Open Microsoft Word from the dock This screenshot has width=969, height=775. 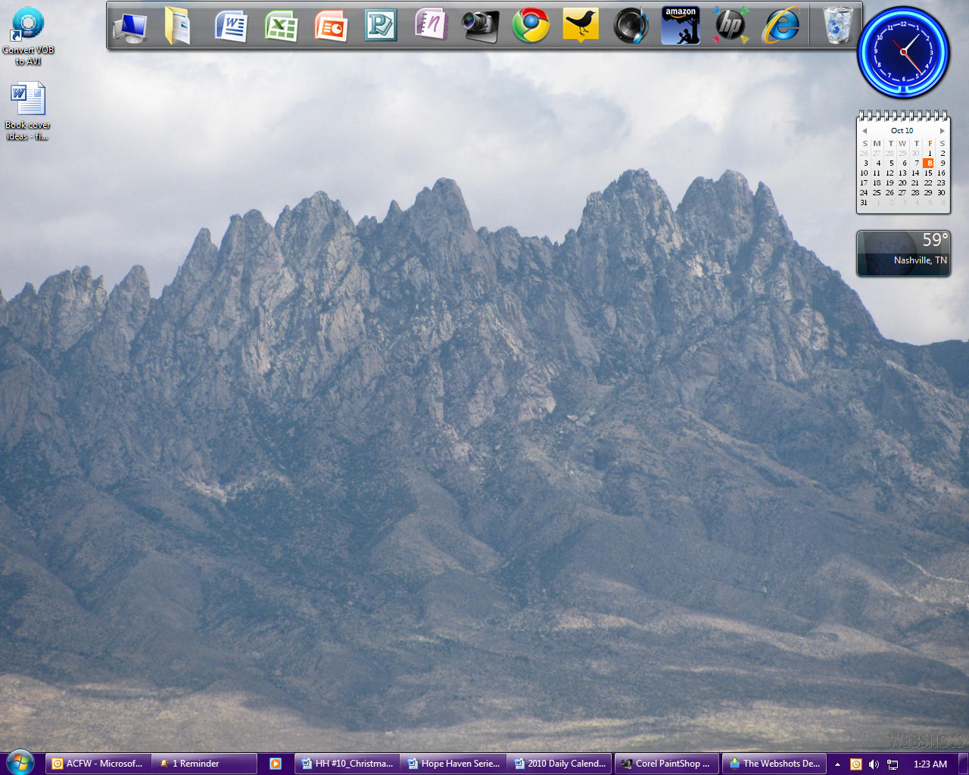pos(231,26)
